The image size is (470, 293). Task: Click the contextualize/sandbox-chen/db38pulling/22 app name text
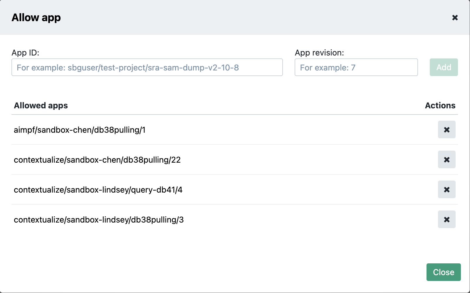(x=97, y=160)
